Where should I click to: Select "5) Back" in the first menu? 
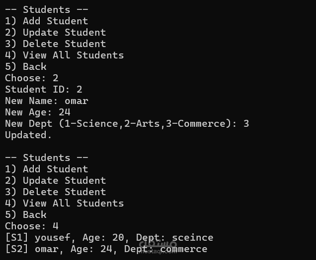point(26,66)
